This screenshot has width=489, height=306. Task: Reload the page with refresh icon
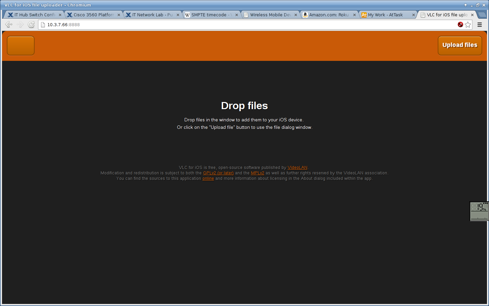(31, 24)
